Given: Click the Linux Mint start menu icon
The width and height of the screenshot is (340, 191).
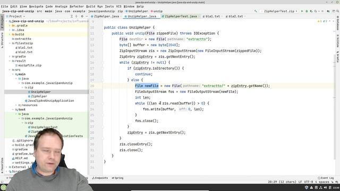Looking at the screenshot, I should (3, 187).
